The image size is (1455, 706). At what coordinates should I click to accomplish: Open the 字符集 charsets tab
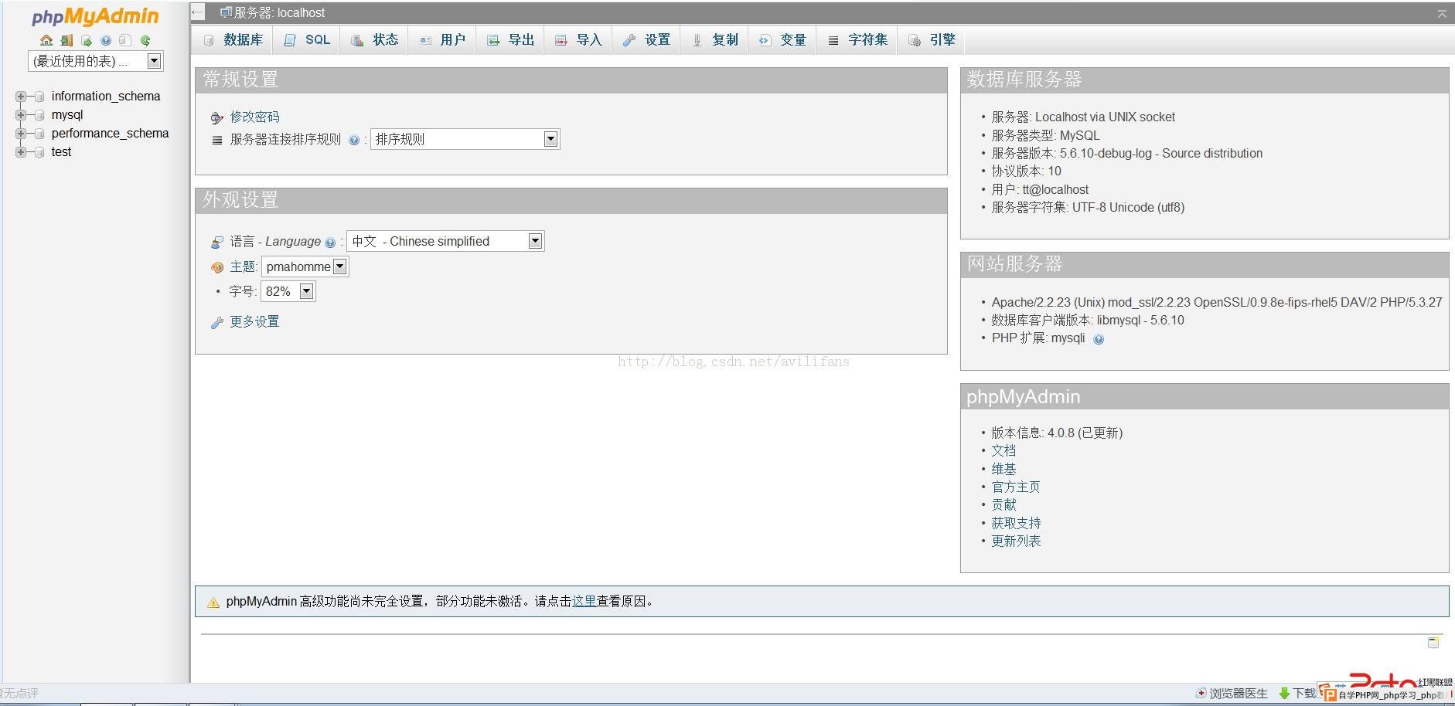point(858,40)
